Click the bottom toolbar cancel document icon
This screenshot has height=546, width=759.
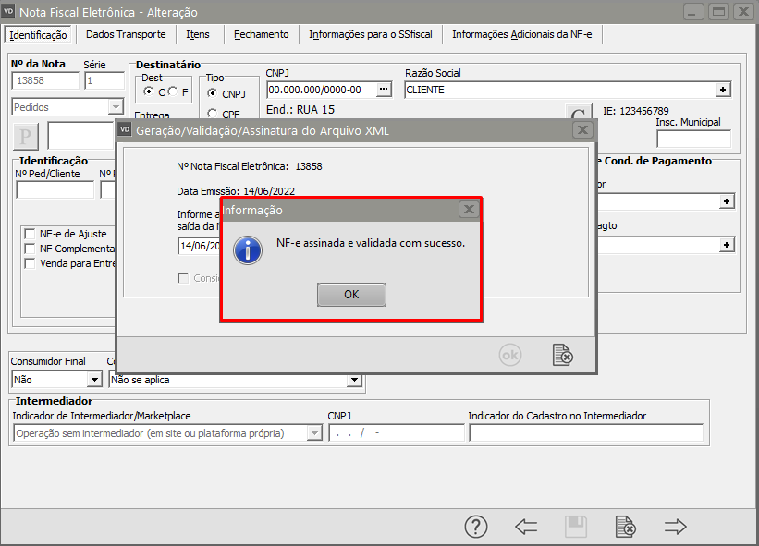[x=625, y=527]
